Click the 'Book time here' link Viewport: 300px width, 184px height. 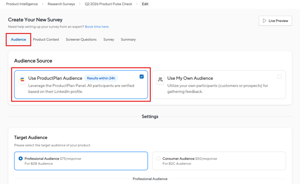click(x=97, y=27)
